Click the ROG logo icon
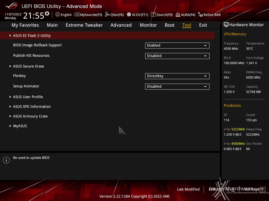 point(12,5)
